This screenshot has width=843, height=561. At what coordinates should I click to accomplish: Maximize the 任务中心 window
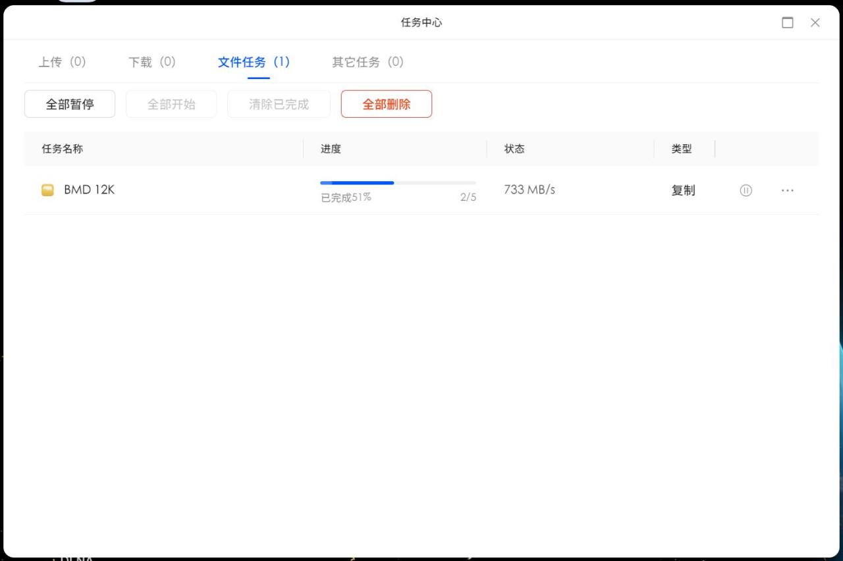[x=787, y=22]
